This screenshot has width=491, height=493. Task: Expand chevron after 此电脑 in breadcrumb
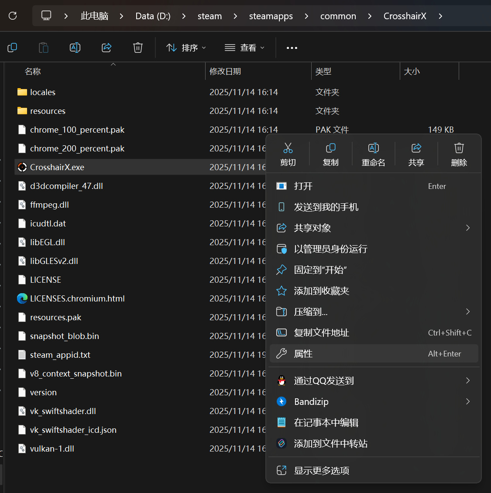click(121, 16)
